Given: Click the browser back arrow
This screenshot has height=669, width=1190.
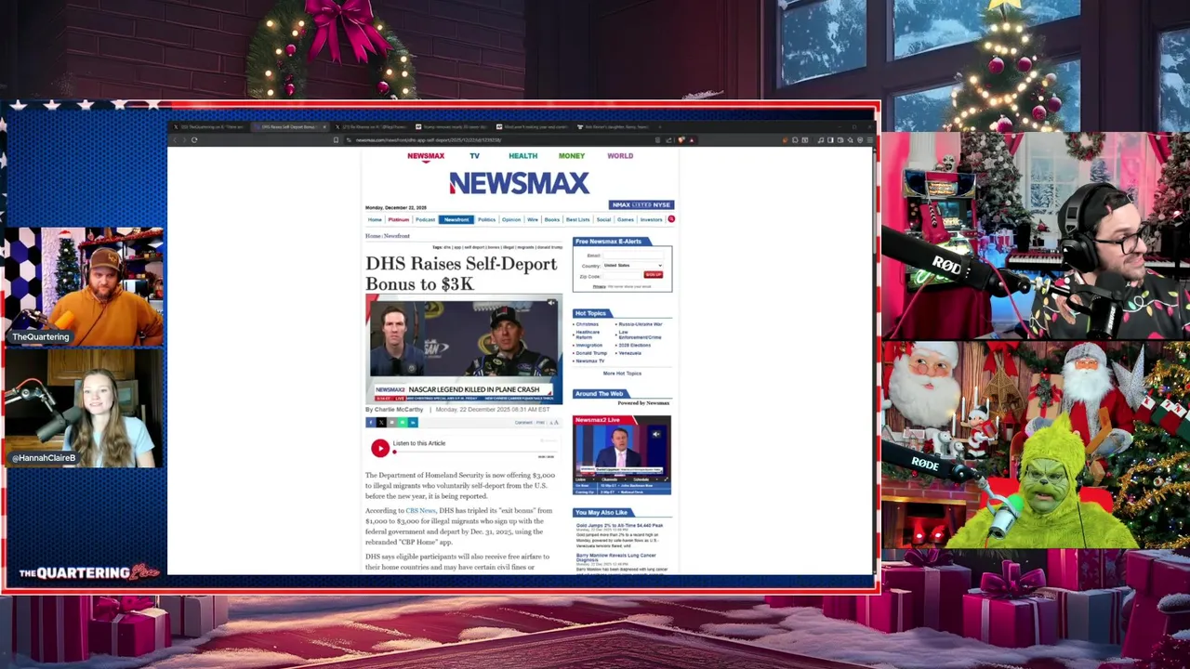Looking at the screenshot, I should 175,140.
